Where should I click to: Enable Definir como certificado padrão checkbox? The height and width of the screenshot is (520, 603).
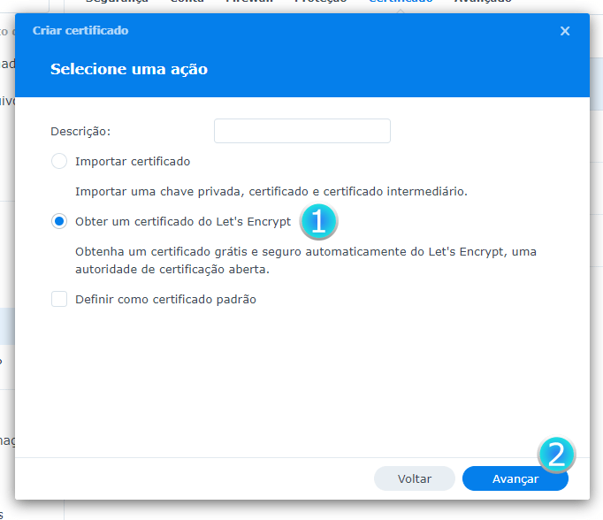59,300
